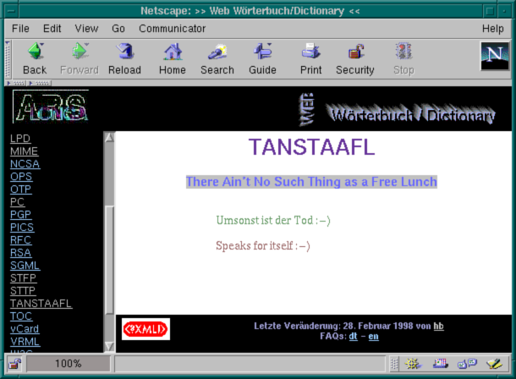This screenshot has width=516, height=379.
Task: Open the Composer component bar icon
Action: 494,364
